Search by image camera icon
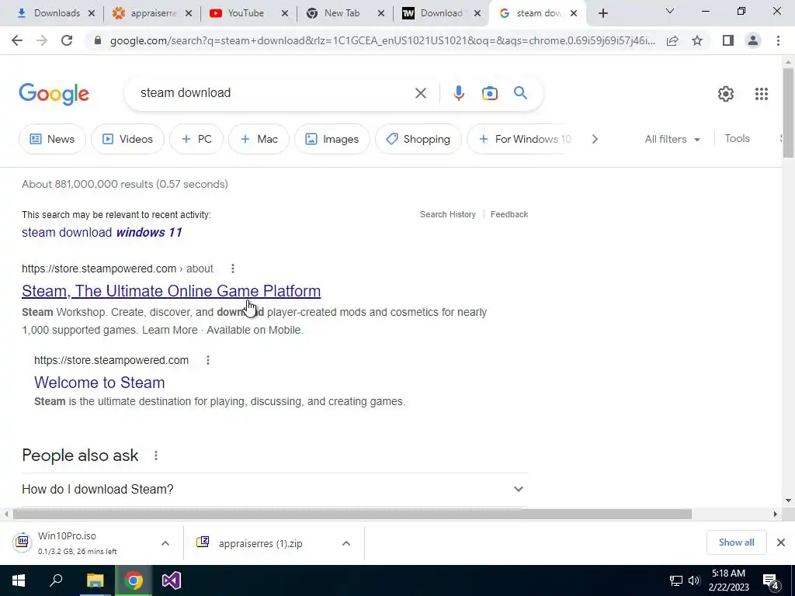 pyautogui.click(x=489, y=93)
